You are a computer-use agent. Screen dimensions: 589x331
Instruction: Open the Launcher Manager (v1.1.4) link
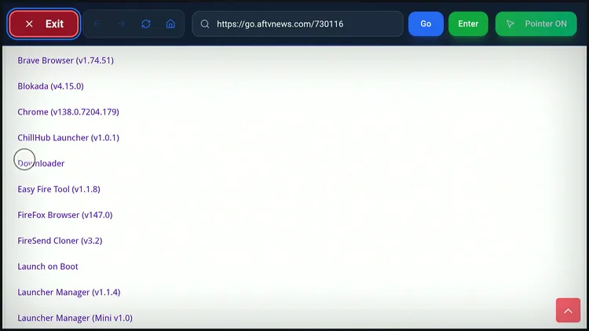click(x=69, y=293)
